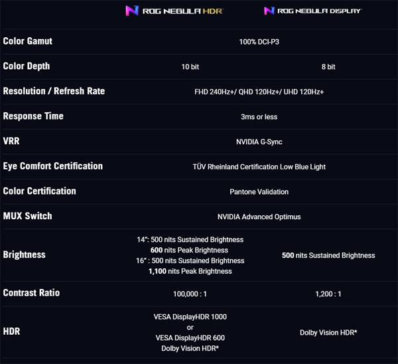This screenshot has width=398, height=364.
Task: Click TÜV Rheinland Certification Low Blue Light
Action: coord(259,167)
